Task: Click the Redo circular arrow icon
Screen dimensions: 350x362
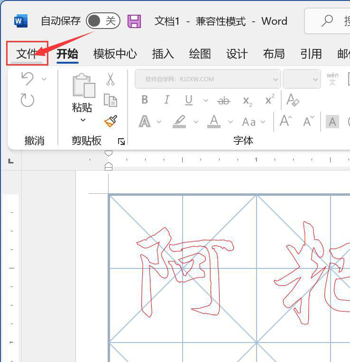Action: click(x=28, y=100)
